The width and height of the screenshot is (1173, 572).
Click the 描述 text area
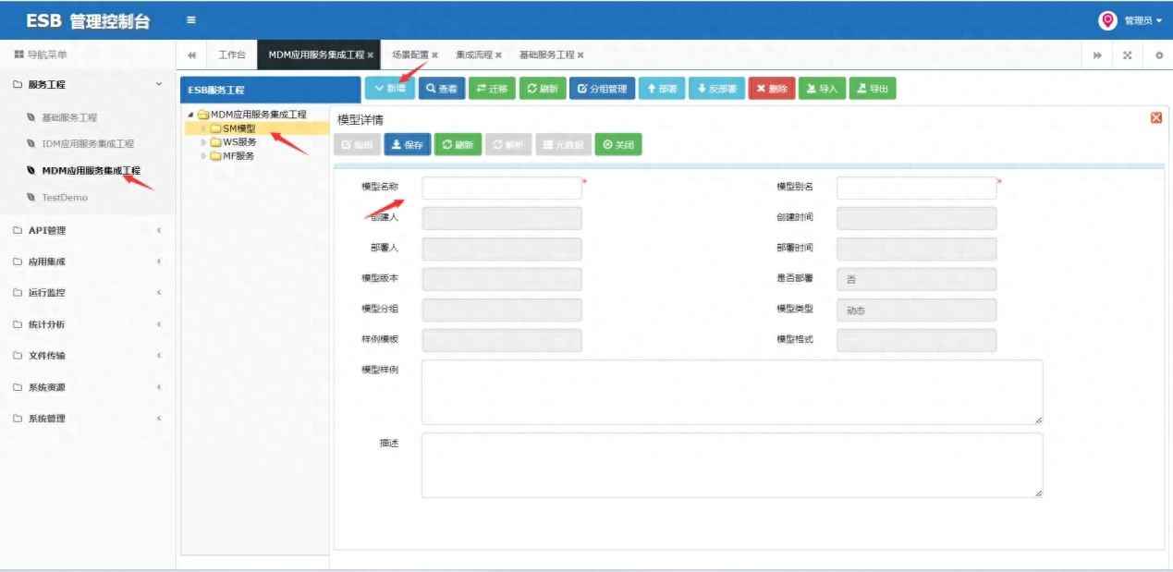[x=732, y=466]
